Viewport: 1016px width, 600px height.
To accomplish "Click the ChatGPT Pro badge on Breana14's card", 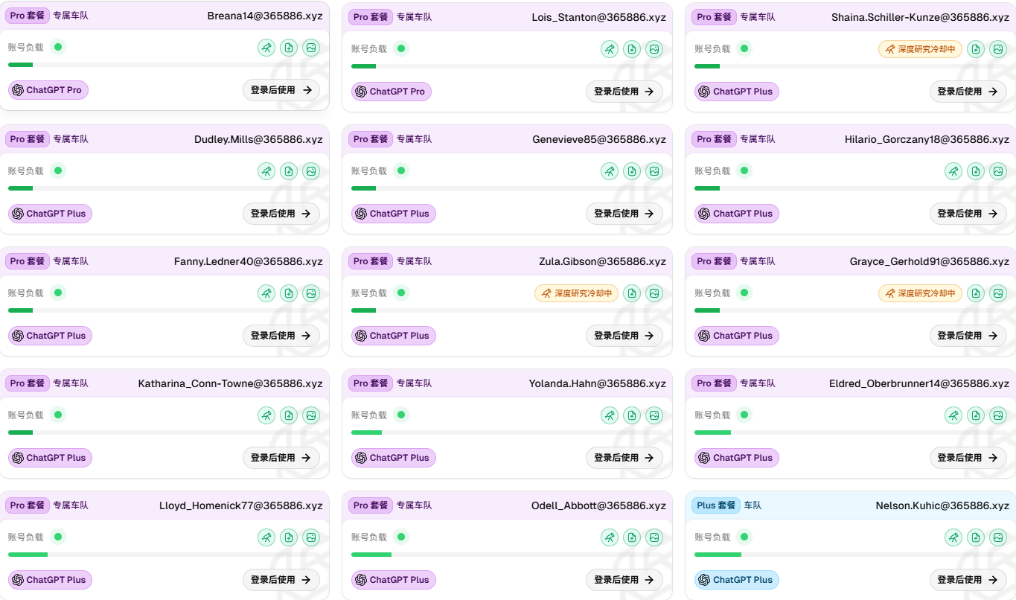I will coord(48,90).
